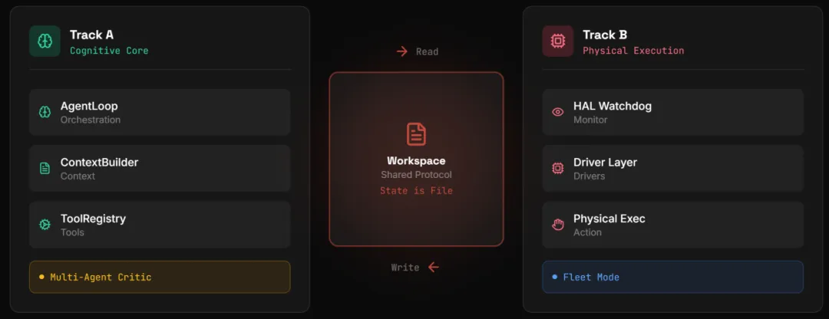829x319 pixels.
Task: Click the ContextBuilder document icon
Action: (x=45, y=168)
